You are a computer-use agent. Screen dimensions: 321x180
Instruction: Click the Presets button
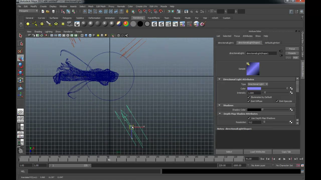pyautogui.click(x=292, y=53)
